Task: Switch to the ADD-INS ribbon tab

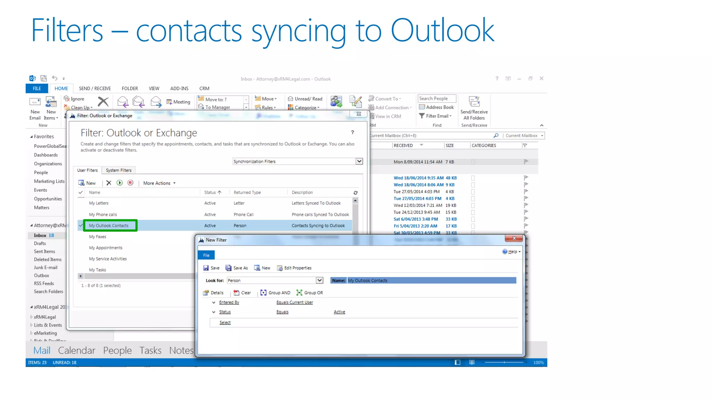Action: point(179,89)
